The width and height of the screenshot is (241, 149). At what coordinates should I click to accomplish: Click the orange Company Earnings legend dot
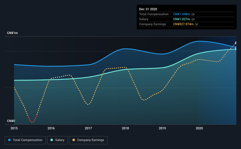[x=74, y=140]
